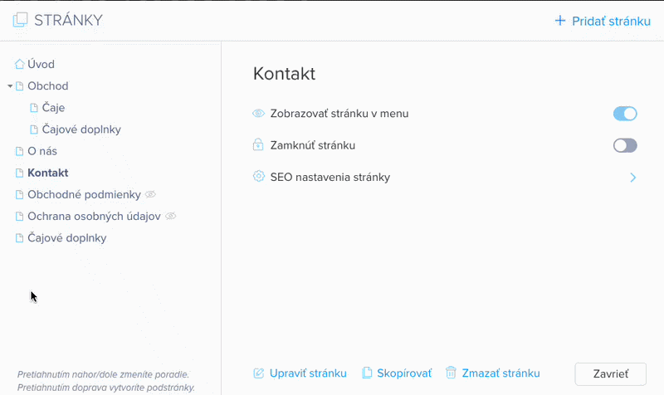The image size is (664, 395).
Task: Click Pridať stránku to add page
Action: (602, 21)
